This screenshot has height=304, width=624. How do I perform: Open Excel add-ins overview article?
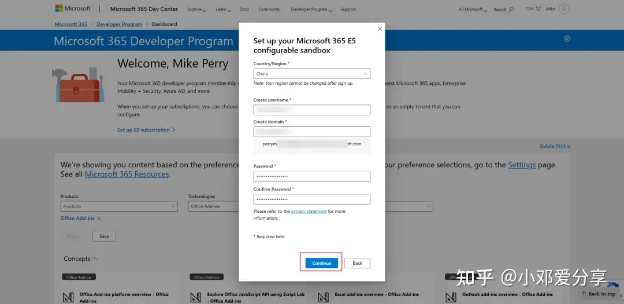377,294
